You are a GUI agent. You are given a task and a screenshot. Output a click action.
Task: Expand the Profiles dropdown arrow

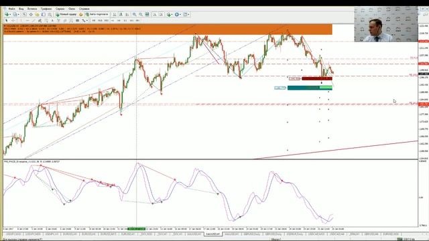point(19,14)
